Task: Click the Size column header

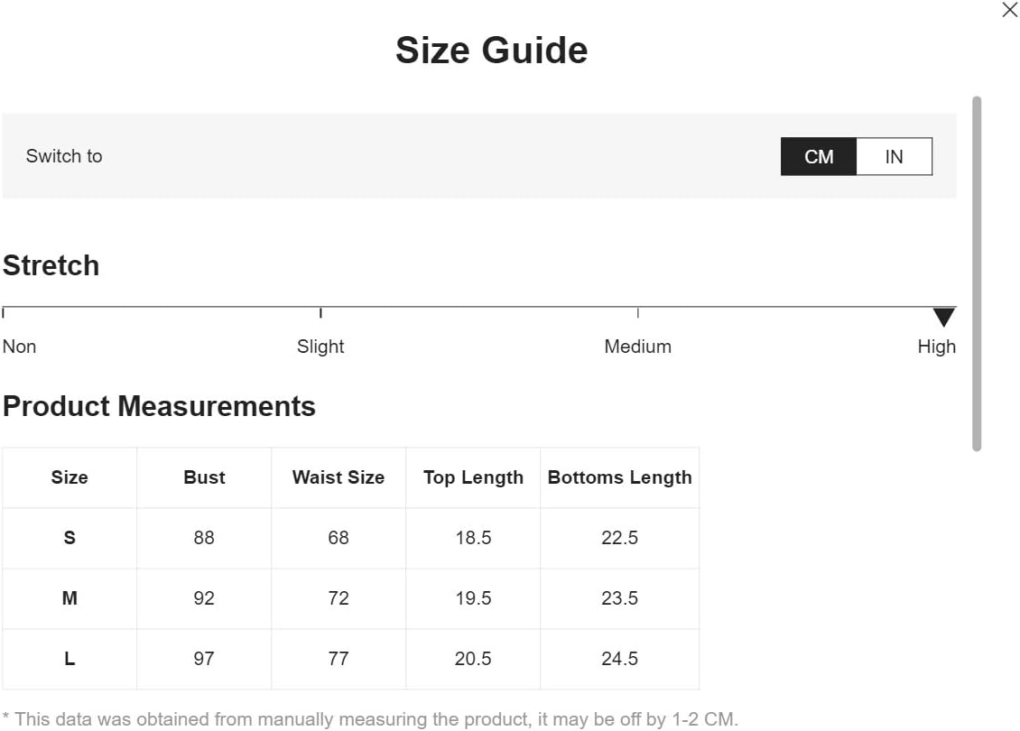Action: click(x=70, y=477)
